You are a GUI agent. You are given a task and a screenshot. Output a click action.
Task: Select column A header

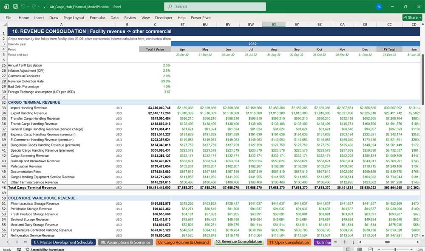coord(61,24)
